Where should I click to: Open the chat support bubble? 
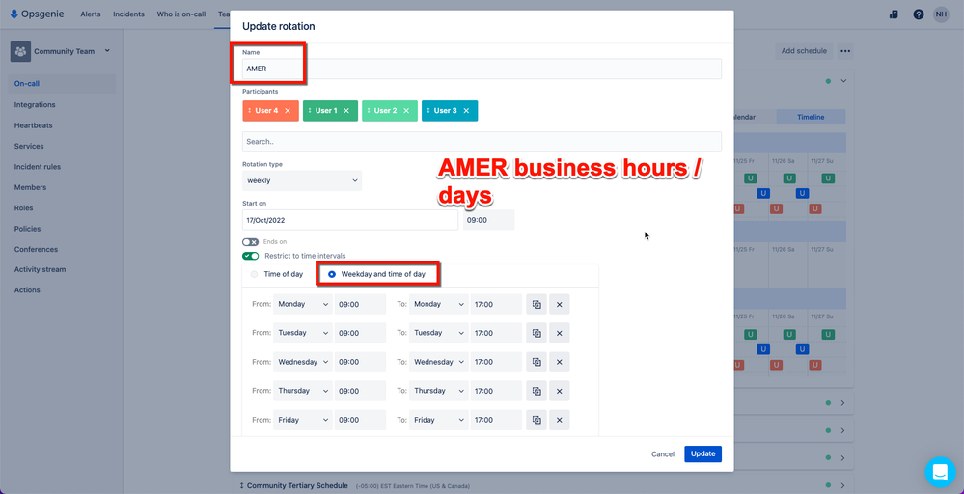[x=940, y=473]
